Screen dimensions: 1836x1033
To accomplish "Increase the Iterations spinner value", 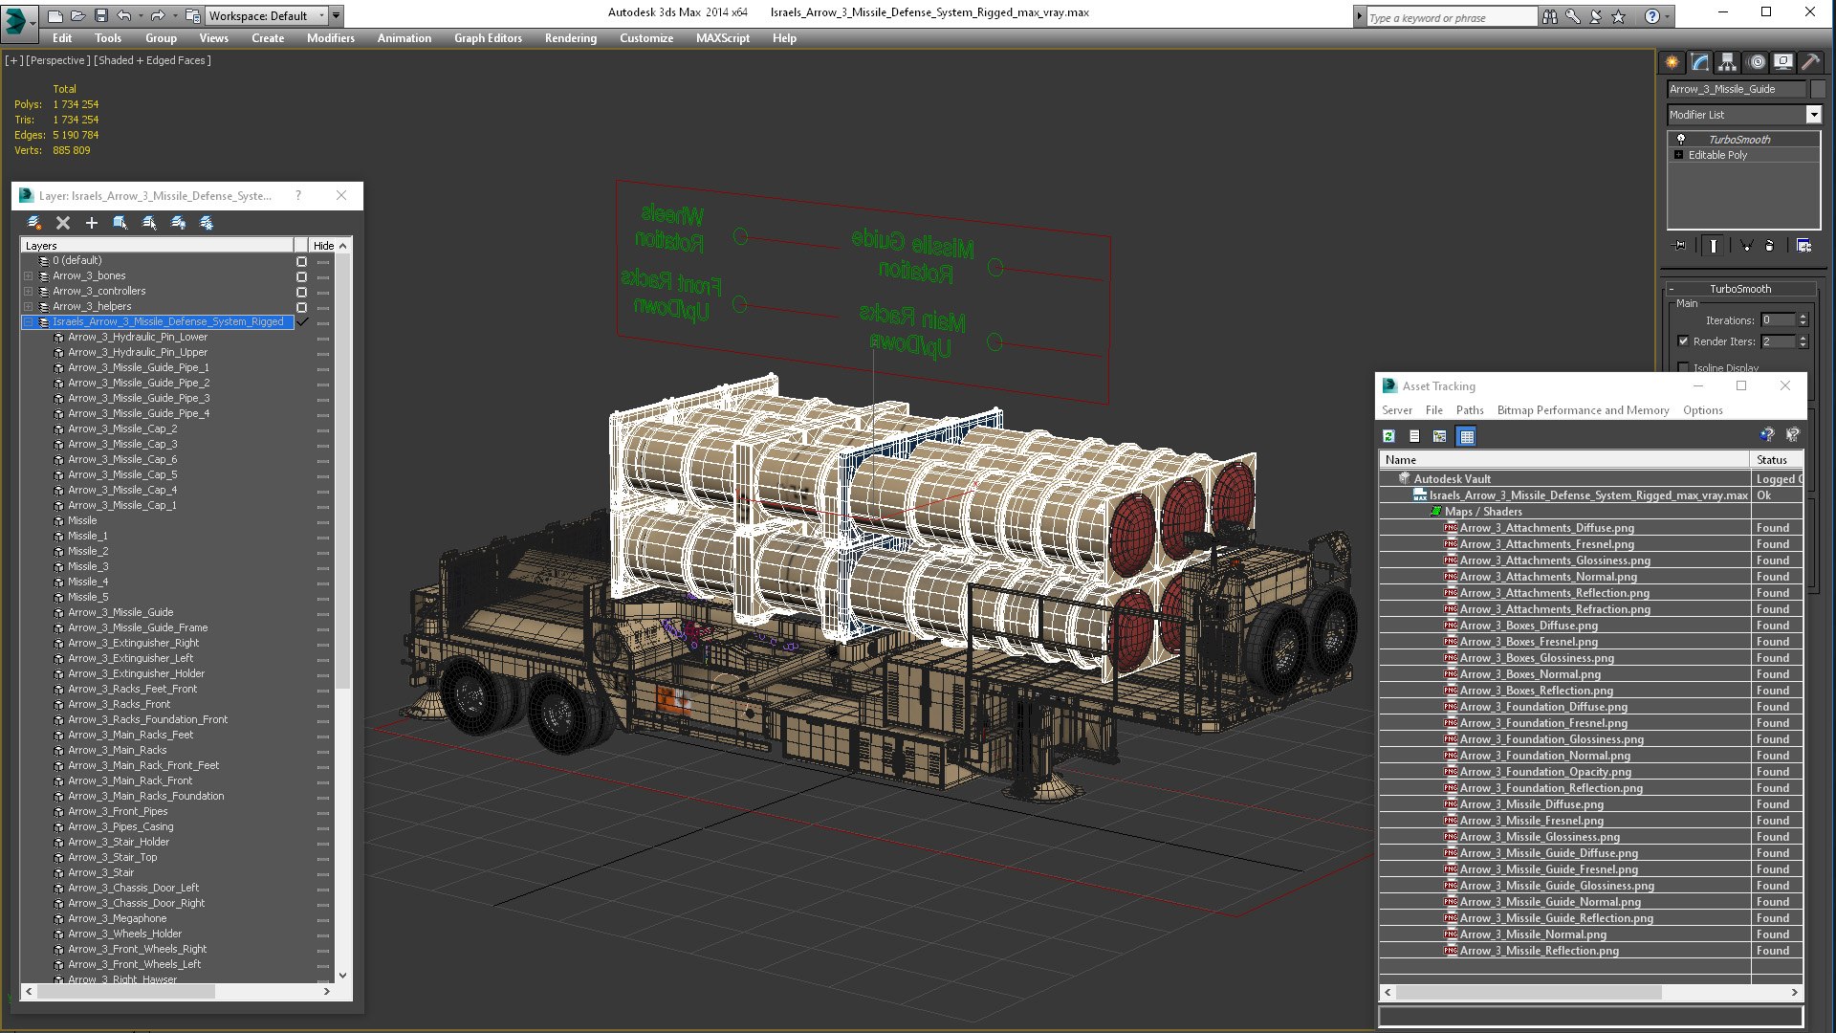I will tap(1803, 317).
